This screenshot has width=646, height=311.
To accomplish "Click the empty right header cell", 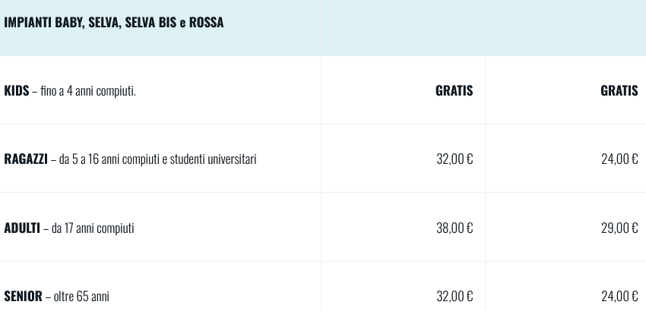I will (566, 27).
